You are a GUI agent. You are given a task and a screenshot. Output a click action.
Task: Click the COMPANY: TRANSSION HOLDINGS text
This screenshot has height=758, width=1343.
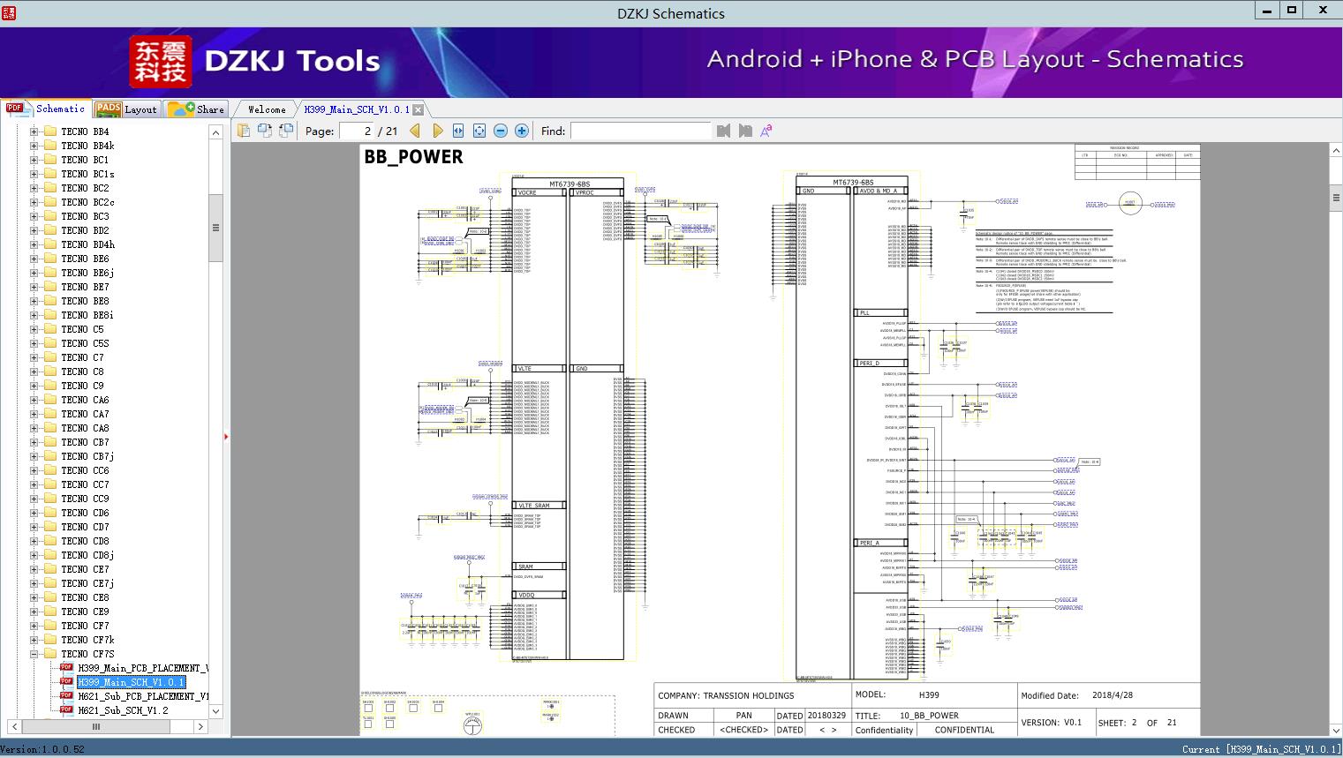click(726, 695)
